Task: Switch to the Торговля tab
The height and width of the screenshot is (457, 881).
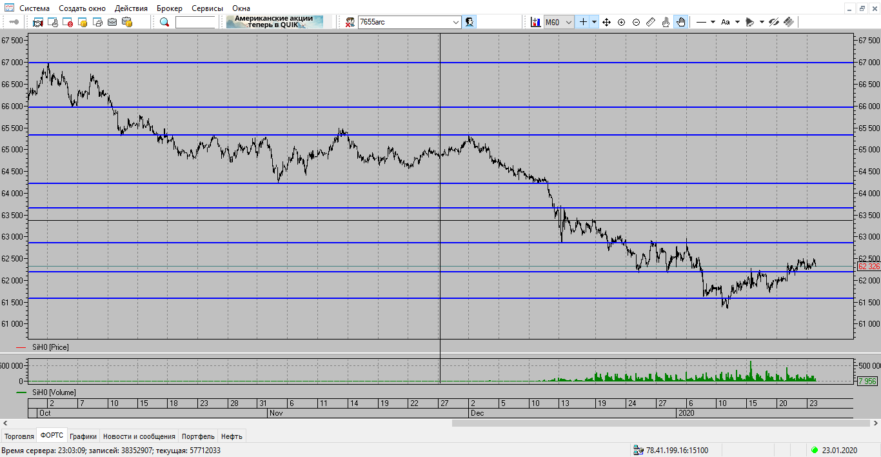Action: (19, 436)
